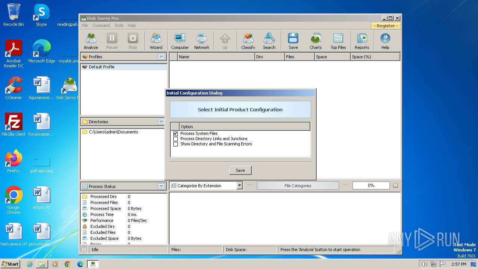The height and width of the screenshot is (269, 478).
Task: Open File Explorer from the taskbar
Action: 42,264
